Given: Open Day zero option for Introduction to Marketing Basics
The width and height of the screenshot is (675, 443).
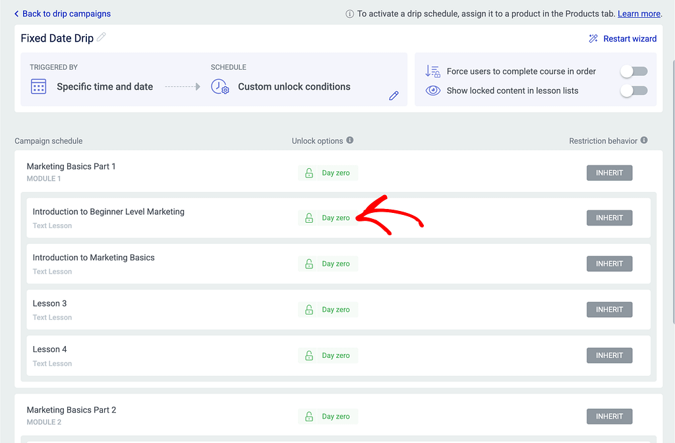Looking at the screenshot, I should click(x=328, y=264).
